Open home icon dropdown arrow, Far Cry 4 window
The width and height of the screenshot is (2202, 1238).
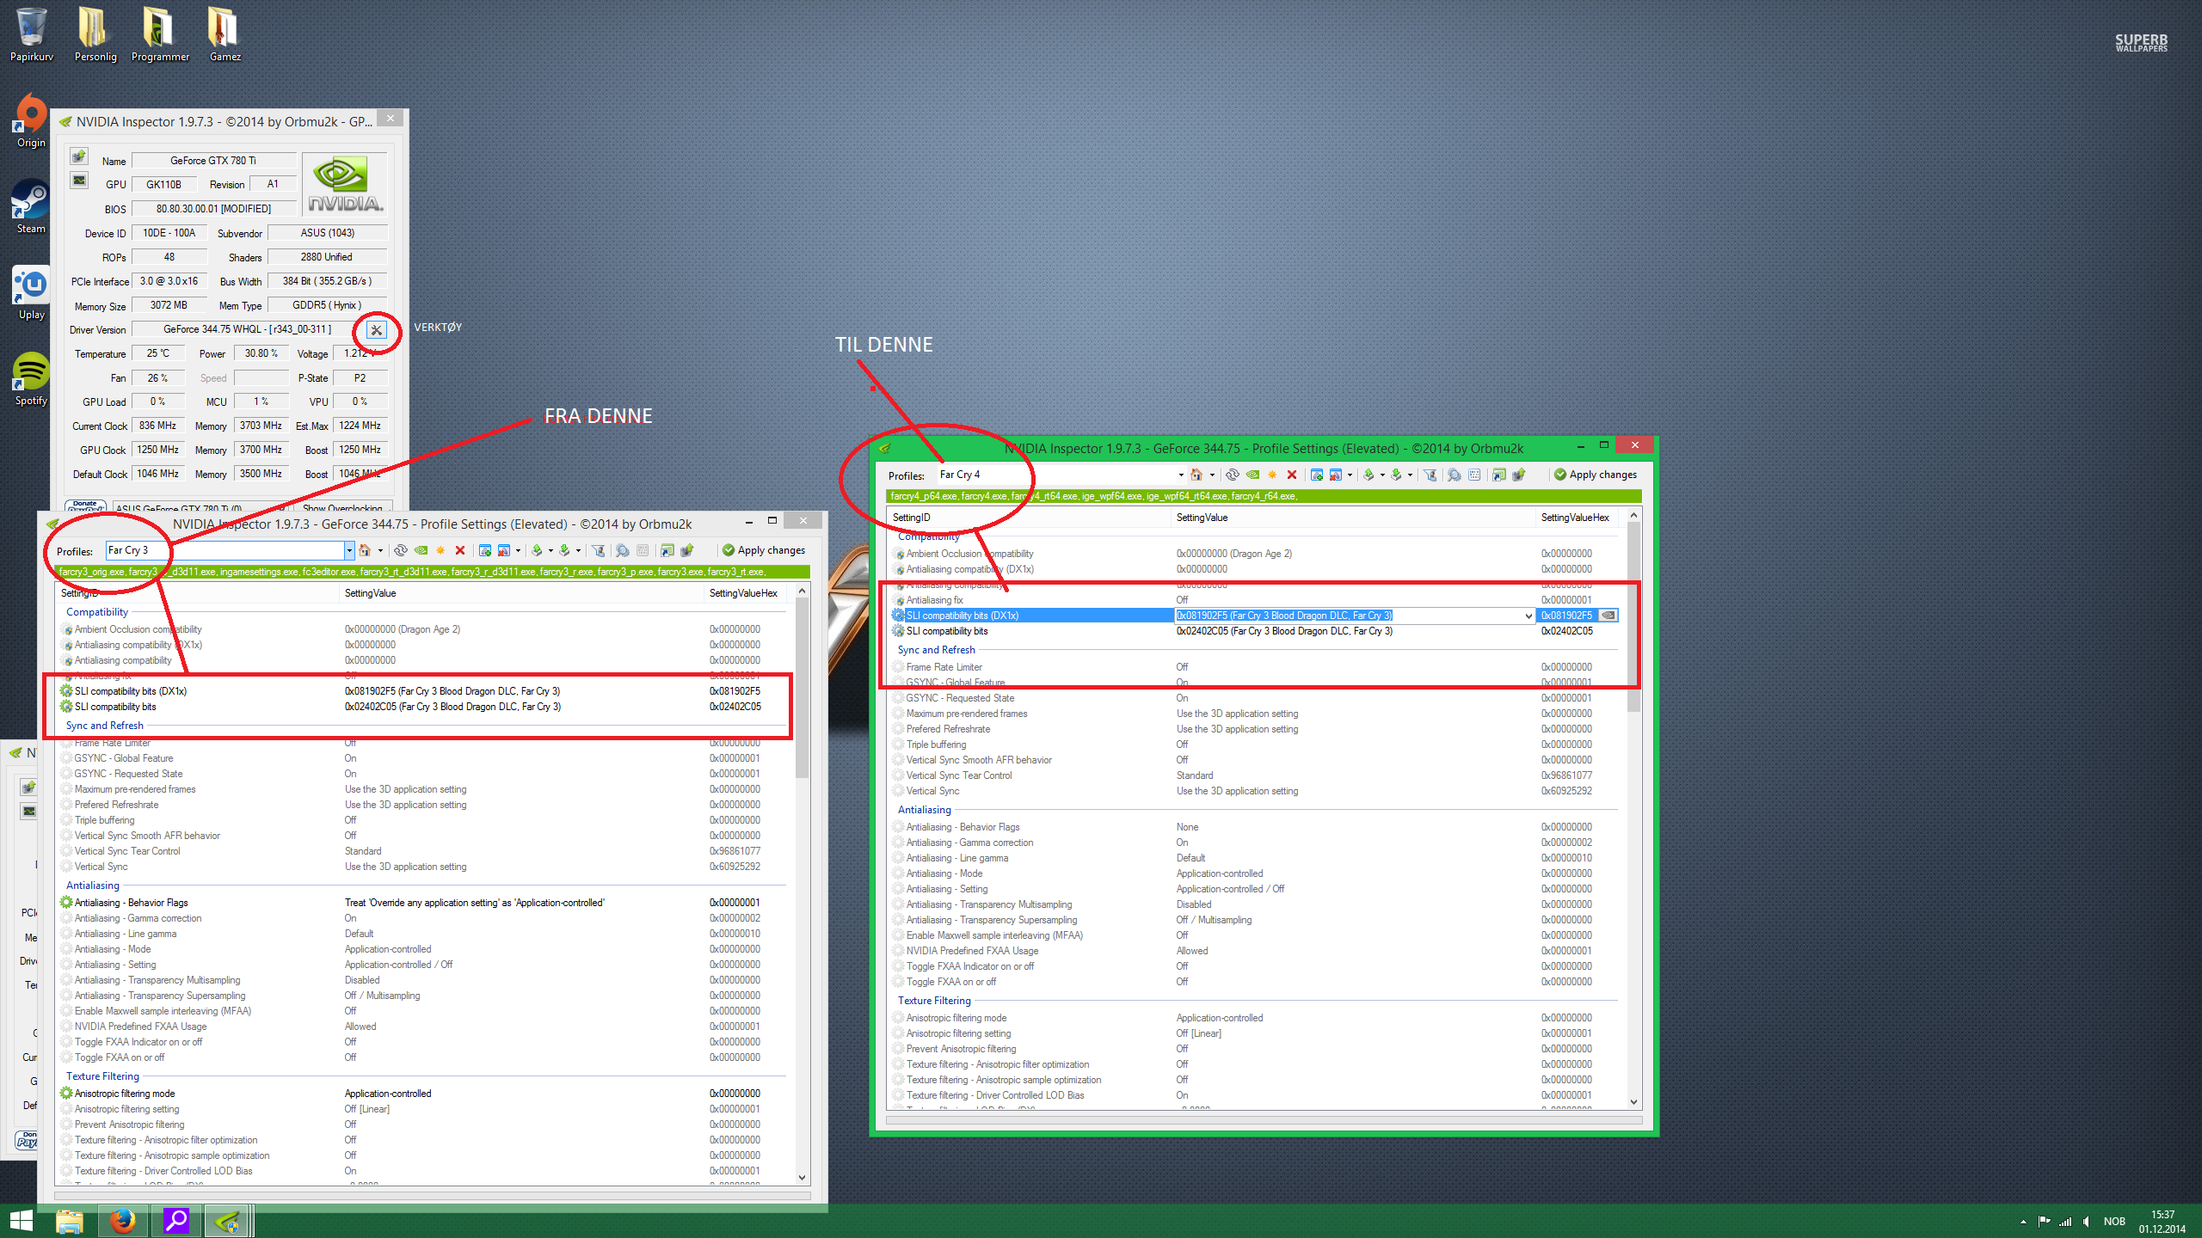click(x=1212, y=475)
